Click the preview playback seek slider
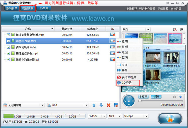The width and height of the screenshot is (188, 128). pos(160,101)
